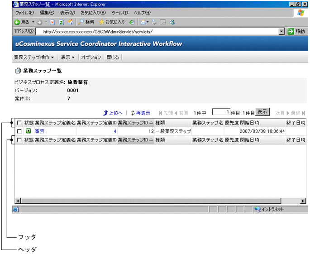
Task: Click the 表示 button beside page input
Action: click(x=262, y=112)
